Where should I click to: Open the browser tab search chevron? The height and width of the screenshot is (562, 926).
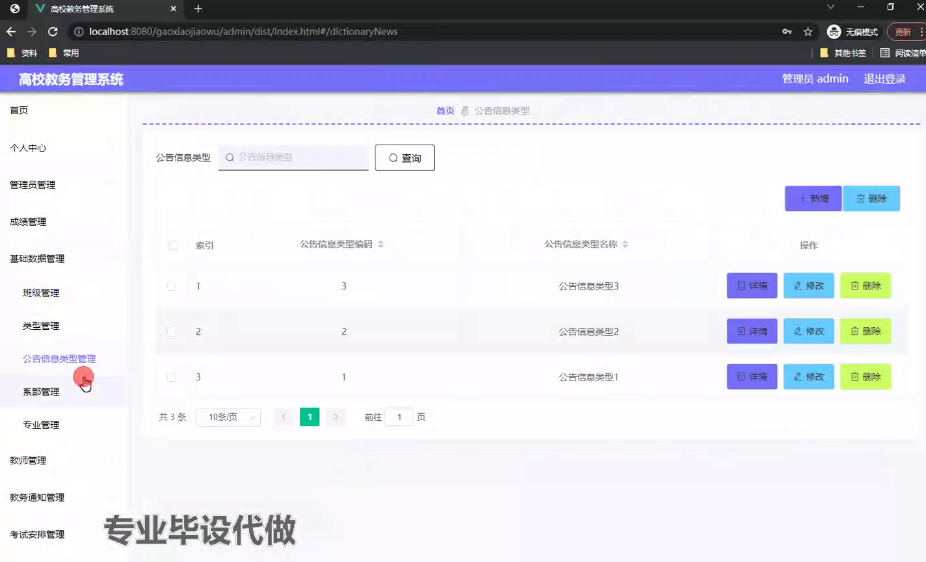coord(830,7)
